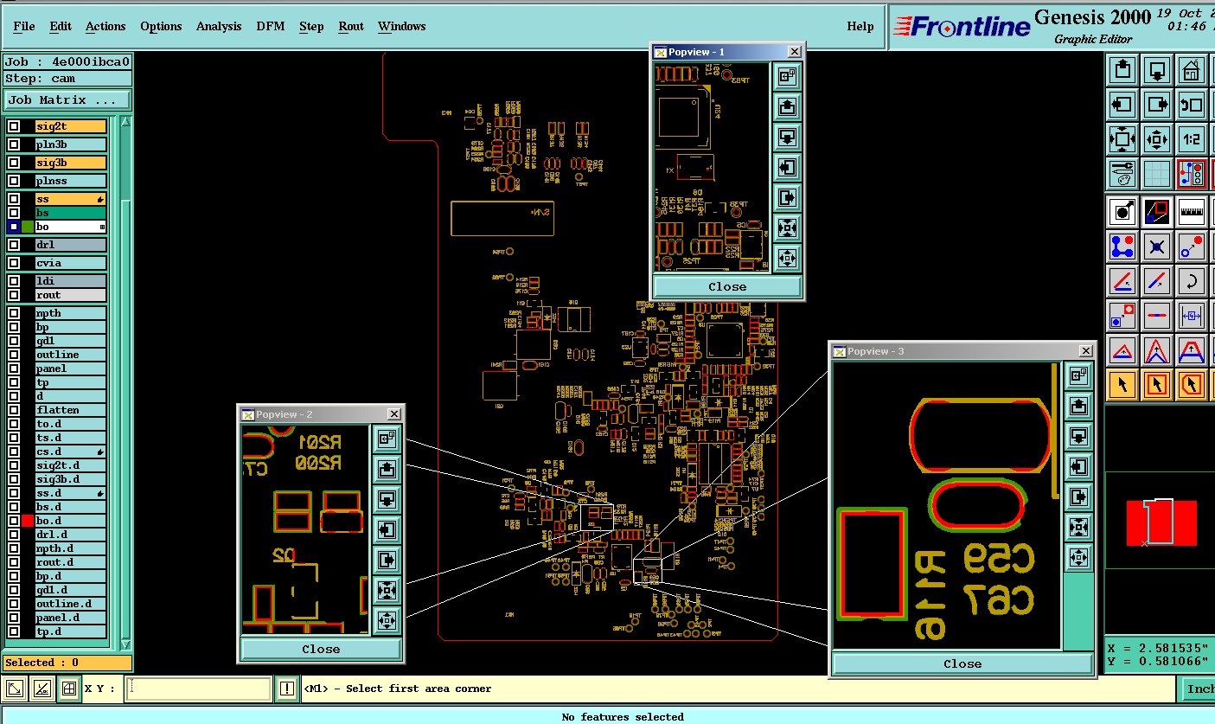The image size is (1215, 724).
Task: Click the blue-bordered checkbox of bo layer
Action: point(14,227)
